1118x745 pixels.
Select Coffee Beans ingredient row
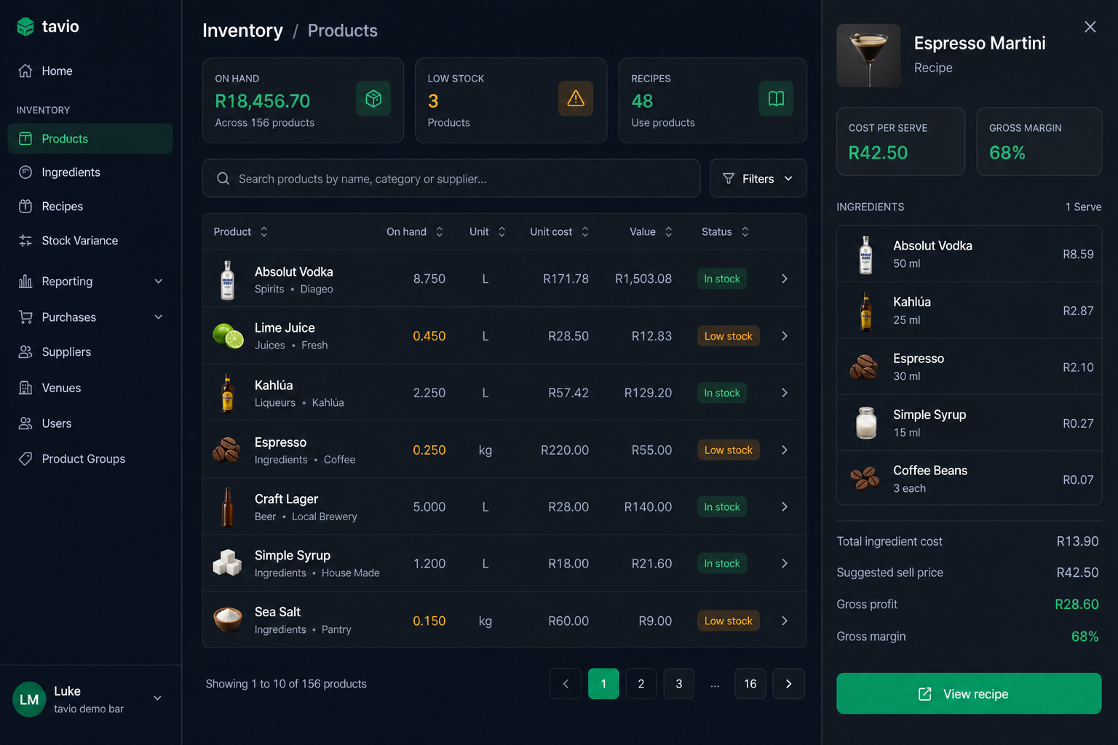(969, 479)
